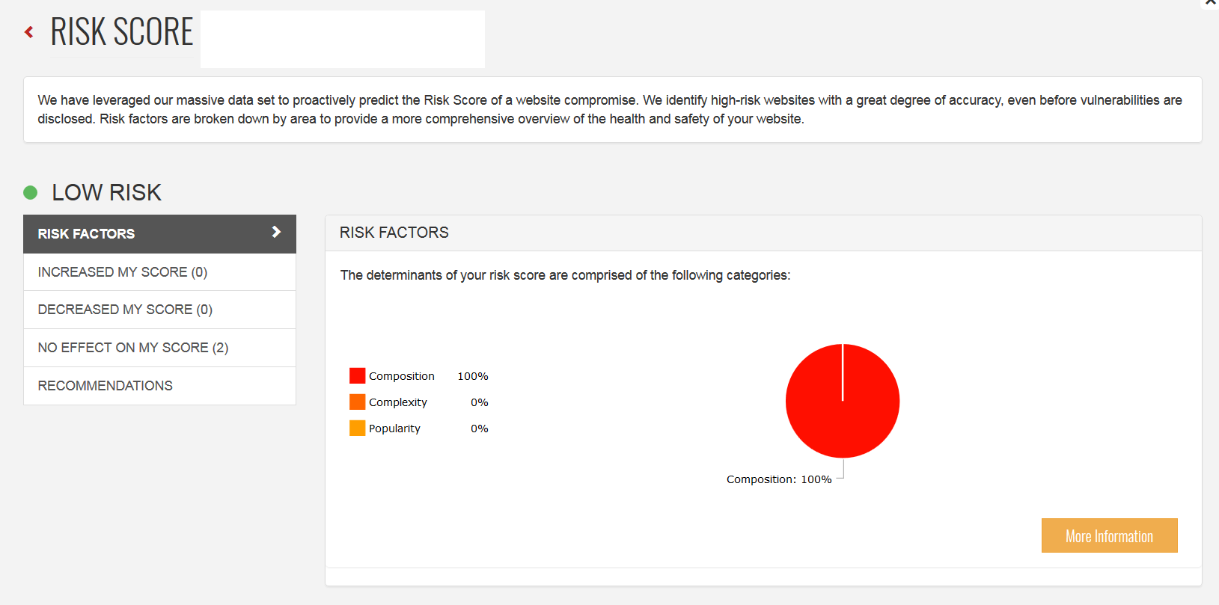Click the Complexity legend label
Viewport: 1219px width, 605px height.
tap(398, 402)
